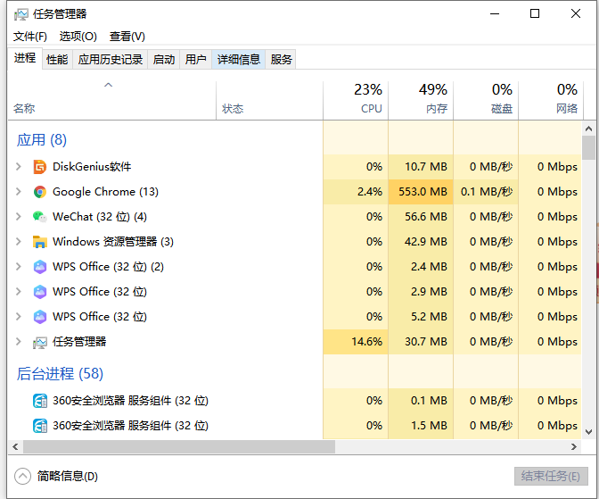Open the 选项(O) menu

point(78,37)
